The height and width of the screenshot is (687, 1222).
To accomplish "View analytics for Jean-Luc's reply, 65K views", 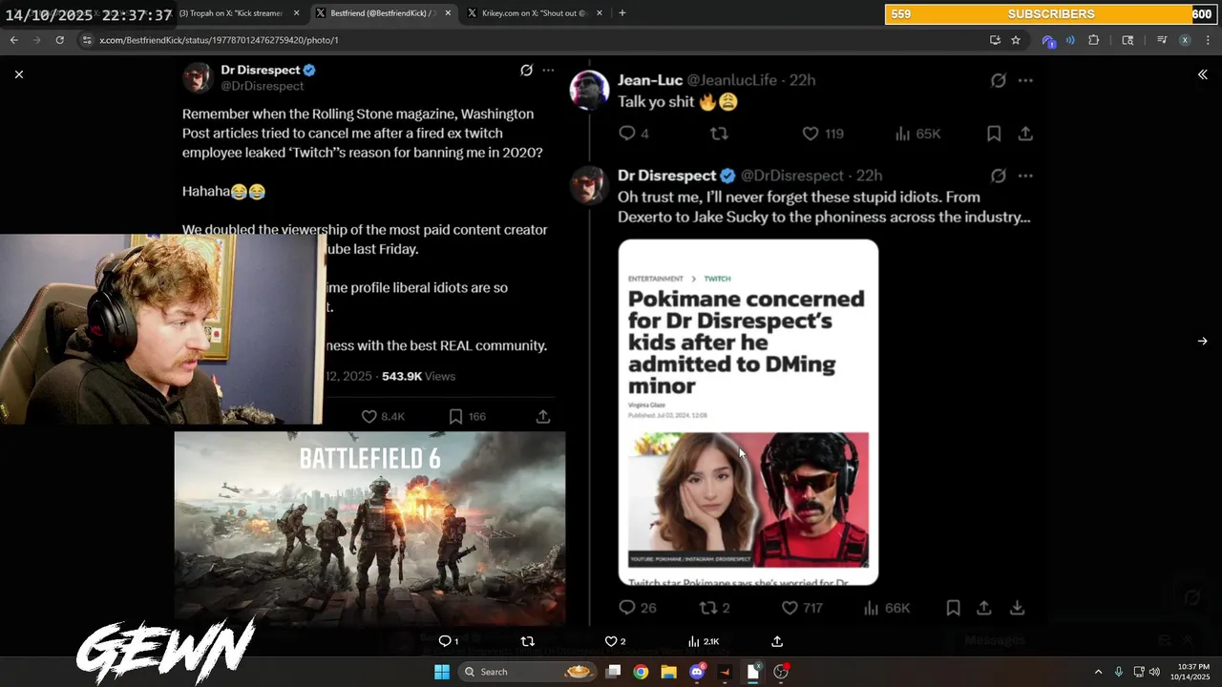I will click(x=916, y=134).
